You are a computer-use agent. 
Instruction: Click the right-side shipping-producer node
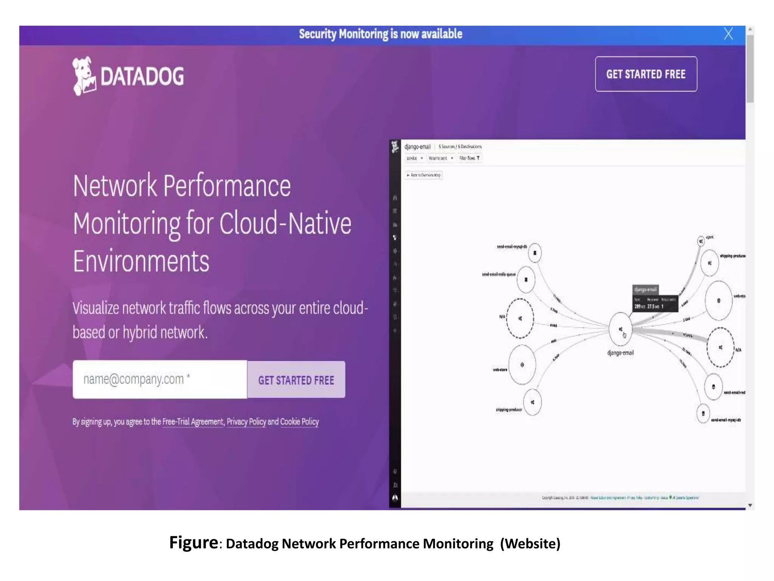click(x=709, y=263)
